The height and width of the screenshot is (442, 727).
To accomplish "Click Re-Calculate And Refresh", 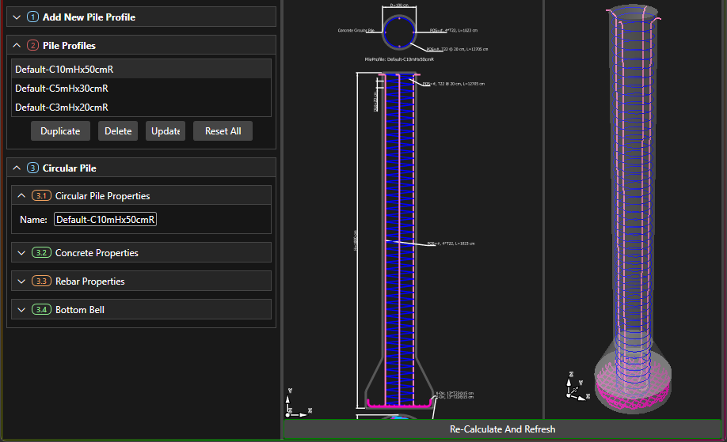I will (x=502, y=429).
